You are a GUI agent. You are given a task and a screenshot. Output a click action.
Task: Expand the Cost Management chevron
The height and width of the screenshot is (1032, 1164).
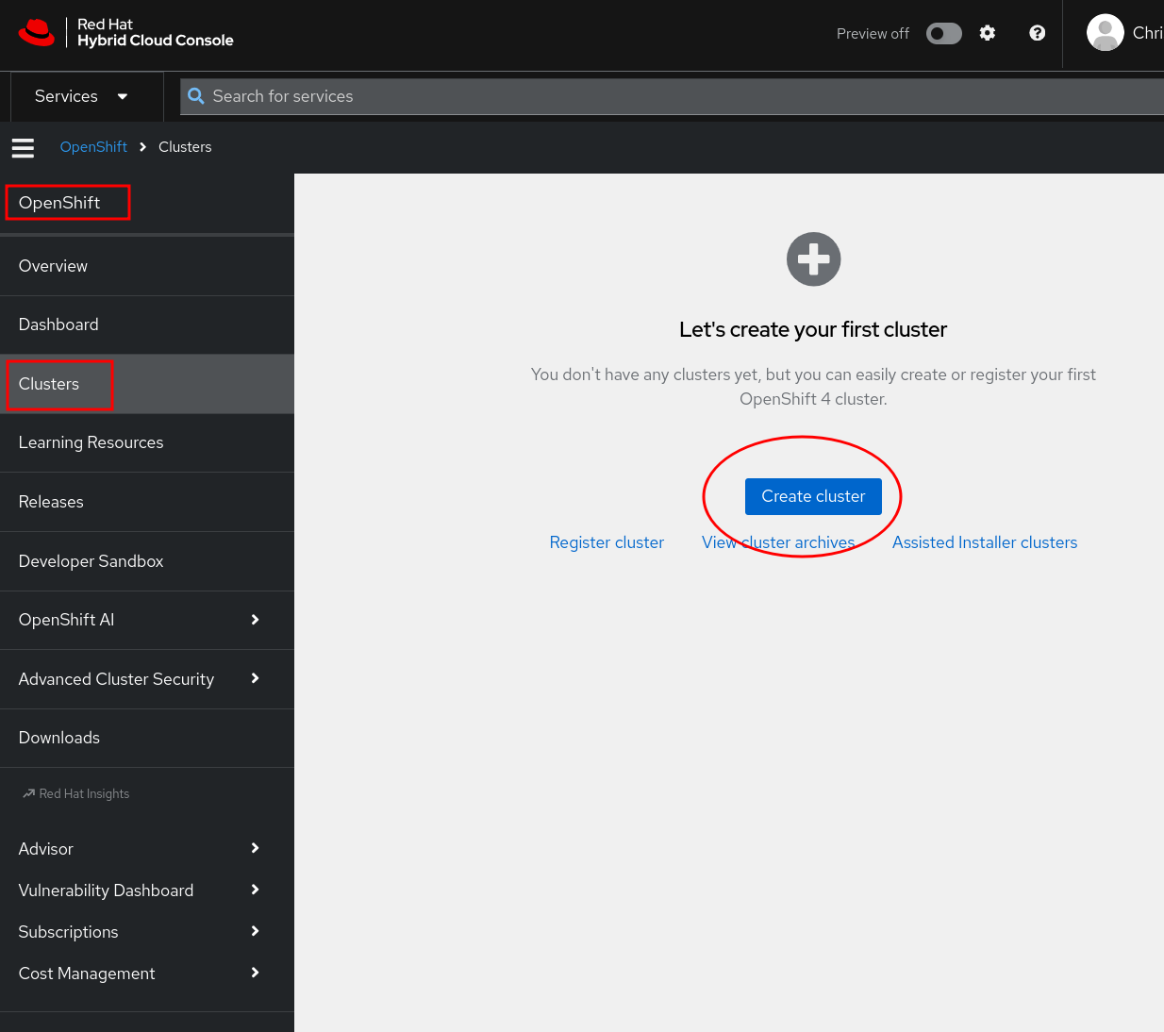pos(255,973)
